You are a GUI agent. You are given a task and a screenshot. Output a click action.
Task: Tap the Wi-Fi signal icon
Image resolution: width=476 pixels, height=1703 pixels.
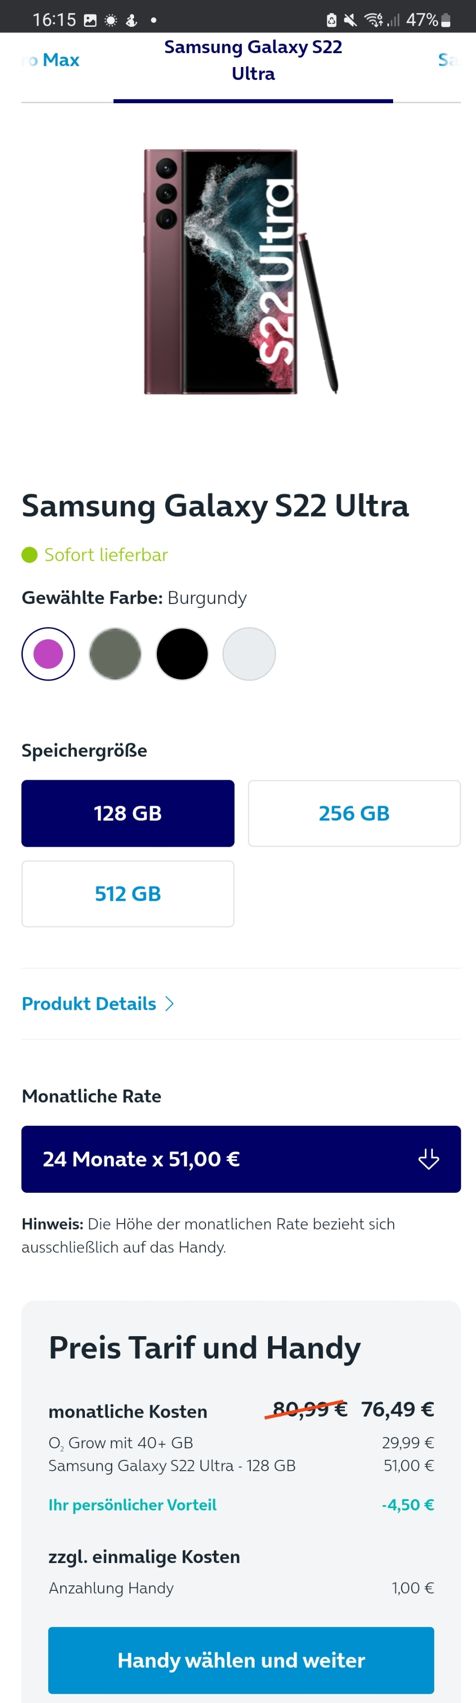click(x=374, y=20)
